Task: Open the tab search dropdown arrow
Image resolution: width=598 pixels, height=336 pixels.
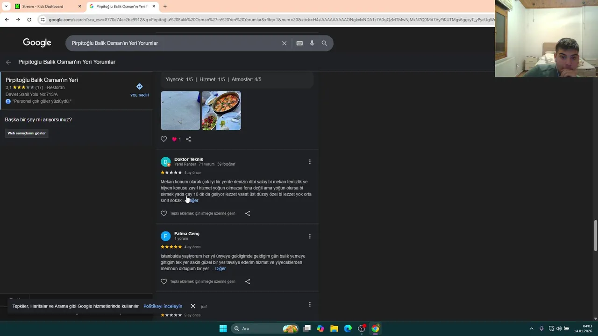Action: 6,7
